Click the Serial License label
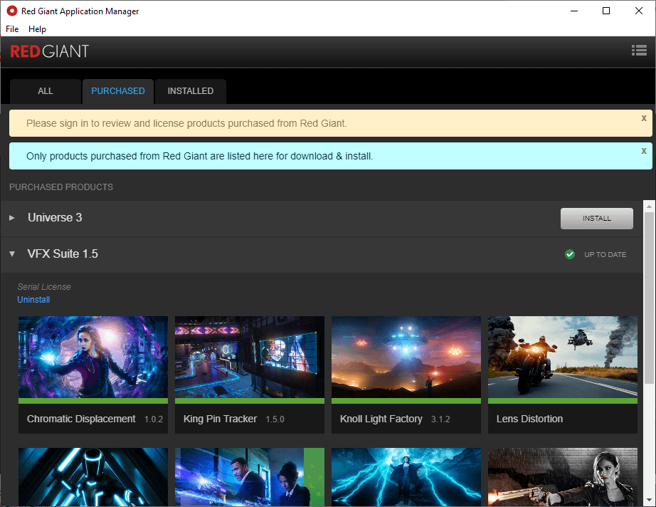This screenshot has width=656, height=507. pyautogui.click(x=44, y=287)
